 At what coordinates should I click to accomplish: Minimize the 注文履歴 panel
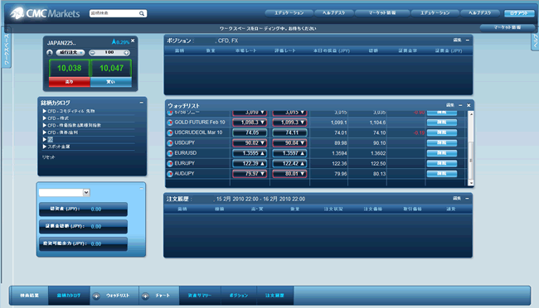pyautogui.click(x=467, y=198)
